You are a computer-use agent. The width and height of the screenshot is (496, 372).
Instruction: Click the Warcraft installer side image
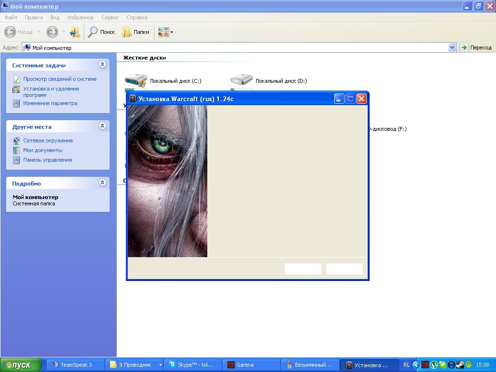(168, 181)
